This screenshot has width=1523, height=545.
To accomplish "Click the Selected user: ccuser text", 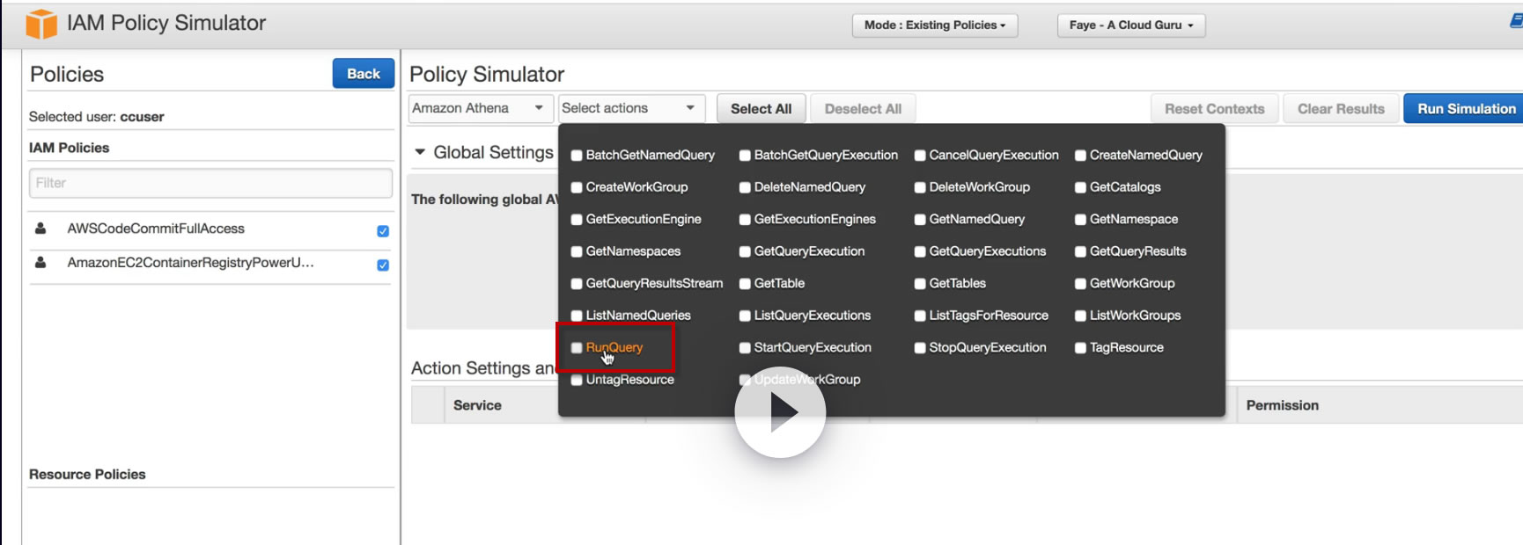I will tap(96, 117).
